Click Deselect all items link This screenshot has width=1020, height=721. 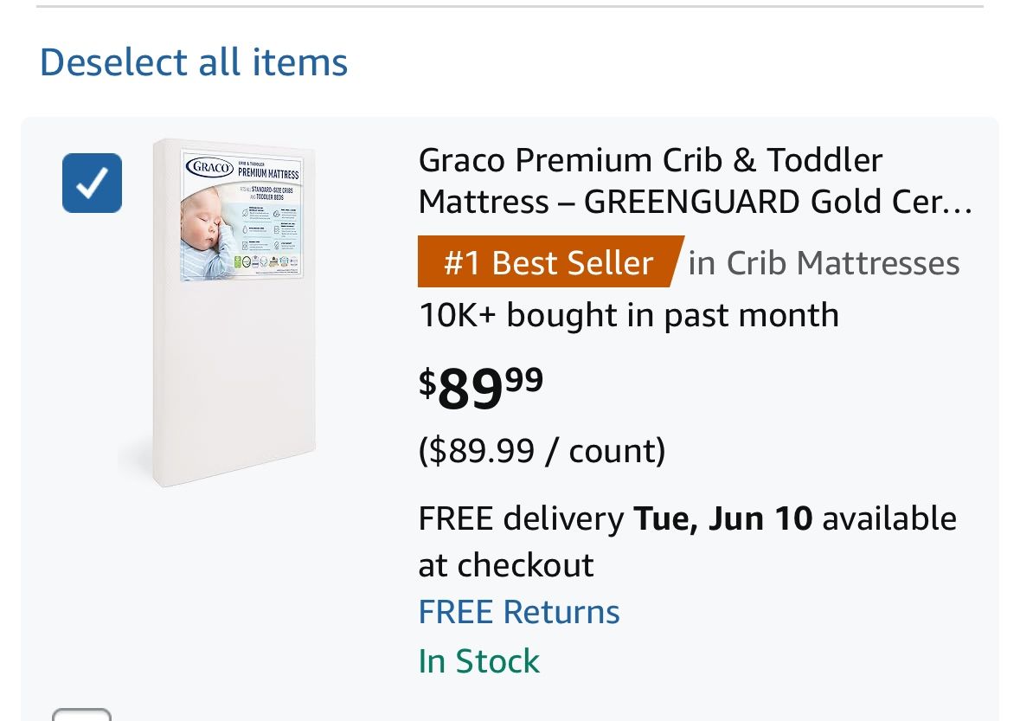(x=194, y=62)
